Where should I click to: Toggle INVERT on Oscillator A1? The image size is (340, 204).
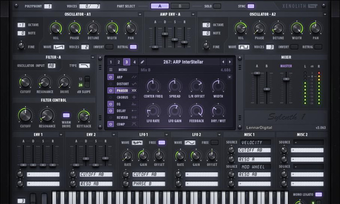pyautogui.click(x=109, y=47)
